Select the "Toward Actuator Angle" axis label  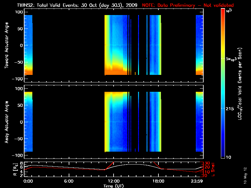point(6,45)
